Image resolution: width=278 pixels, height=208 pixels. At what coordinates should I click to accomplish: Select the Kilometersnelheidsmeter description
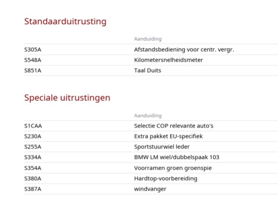(x=169, y=60)
